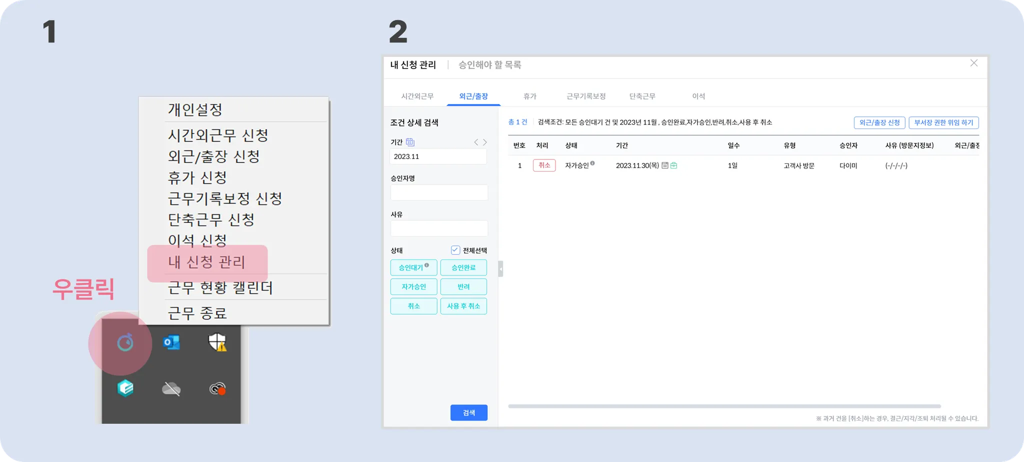Click the 기간 field showing 2023.11
This screenshot has width=1024, height=462.
[x=438, y=156]
